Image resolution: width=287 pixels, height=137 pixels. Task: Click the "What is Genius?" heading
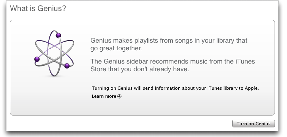38,8
